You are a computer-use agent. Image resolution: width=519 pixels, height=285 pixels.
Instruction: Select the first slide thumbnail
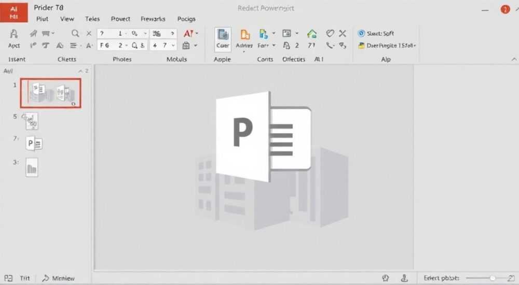51,93
